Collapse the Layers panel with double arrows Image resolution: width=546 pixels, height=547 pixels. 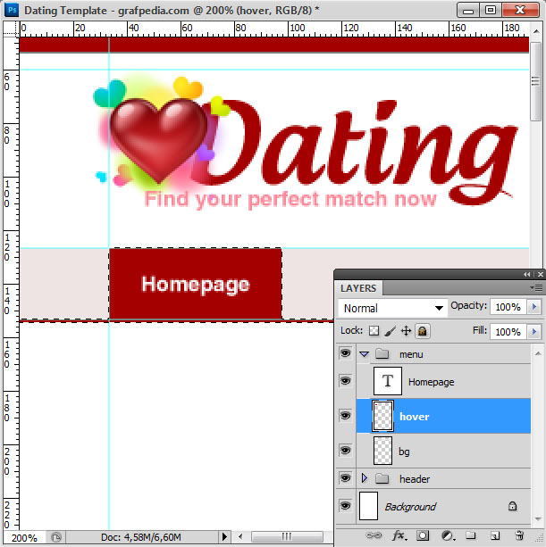(526, 275)
